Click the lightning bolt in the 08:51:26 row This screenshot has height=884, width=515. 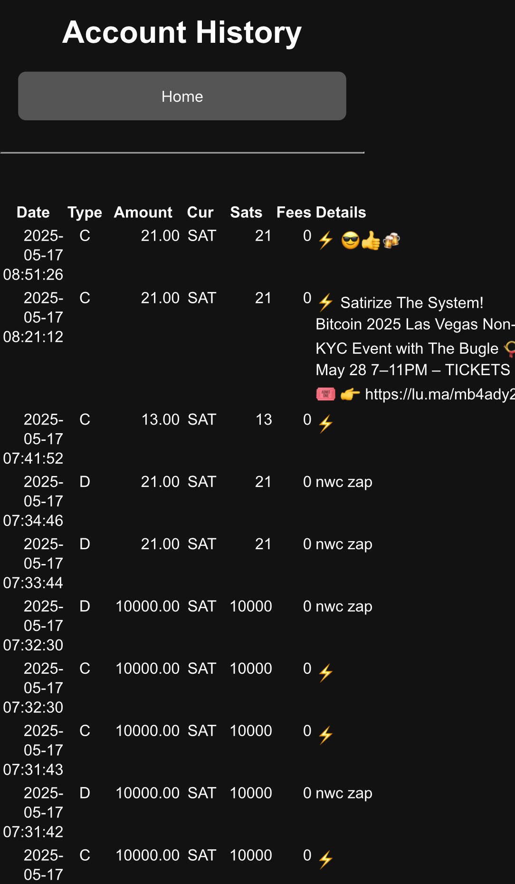325,240
